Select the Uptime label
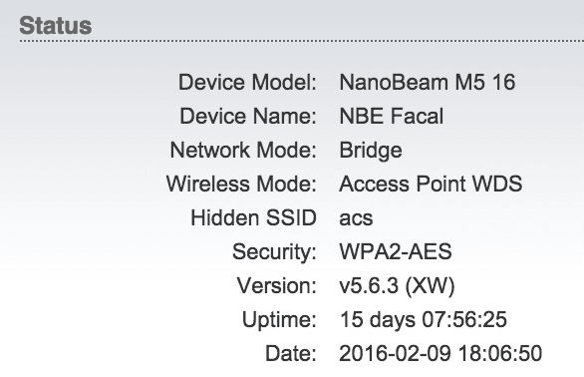The image size is (584, 377). [x=279, y=320]
